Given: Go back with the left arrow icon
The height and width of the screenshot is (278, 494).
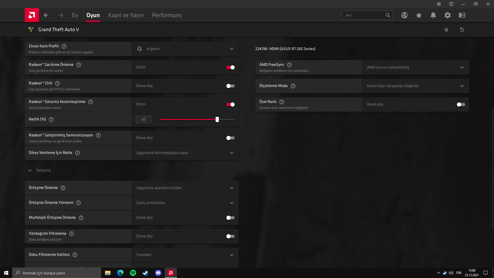Looking at the screenshot, I should click(46, 15).
